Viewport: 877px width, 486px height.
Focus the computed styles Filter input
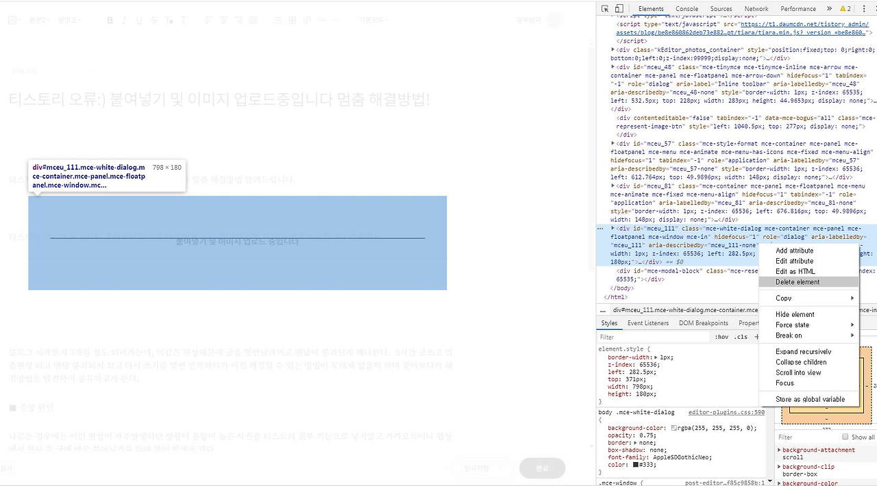(x=807, y=437)
